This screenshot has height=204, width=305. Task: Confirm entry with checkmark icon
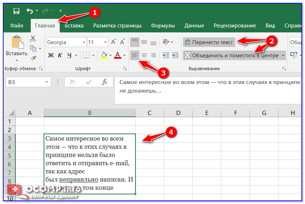[x=89, y=82]
